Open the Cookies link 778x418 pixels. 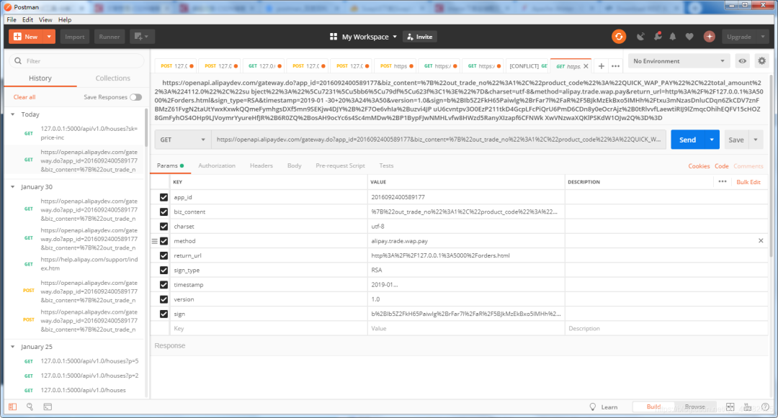tap(699, 166)
